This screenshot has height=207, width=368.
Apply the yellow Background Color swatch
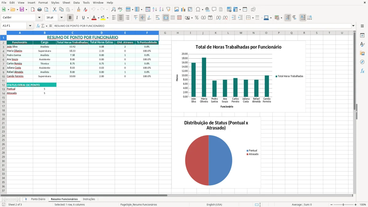coord(103,18)
